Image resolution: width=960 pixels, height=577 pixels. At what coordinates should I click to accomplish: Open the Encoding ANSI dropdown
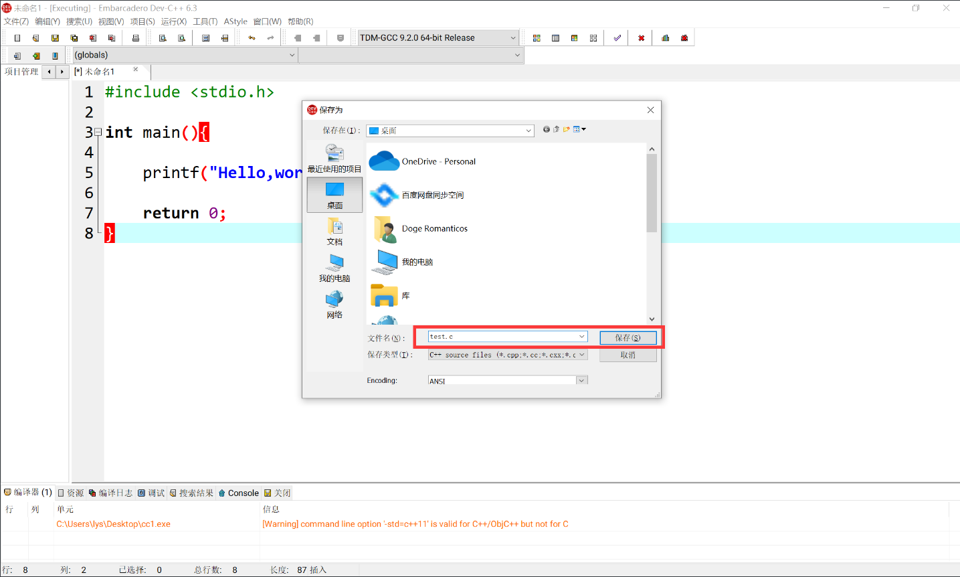[581, 380]
